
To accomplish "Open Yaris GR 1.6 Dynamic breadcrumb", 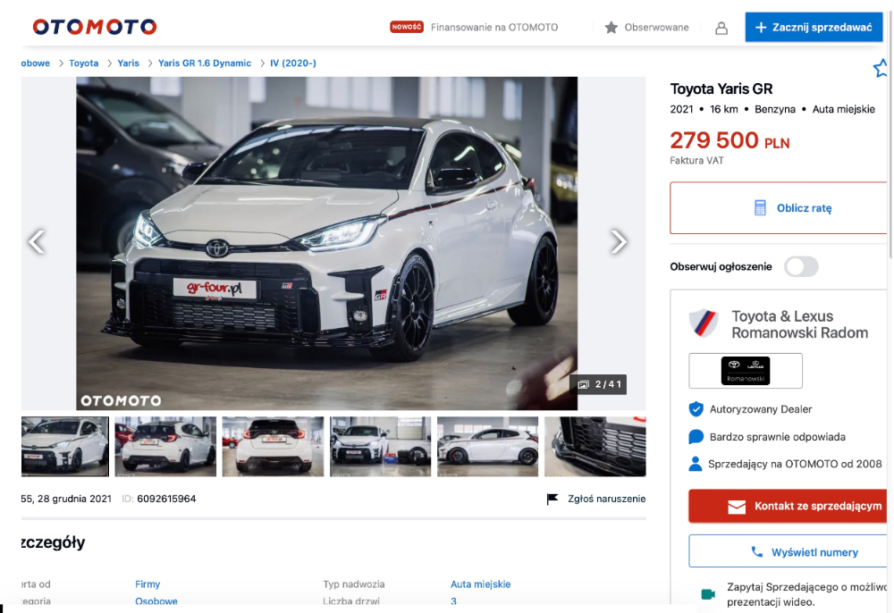I will 205,63.
